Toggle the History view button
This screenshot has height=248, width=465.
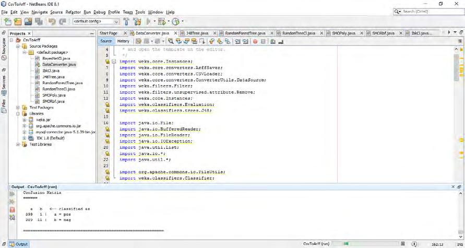tap(123, 41)
